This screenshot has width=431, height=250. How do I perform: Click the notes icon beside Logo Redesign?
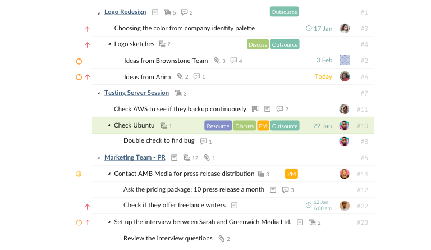(x=155, y=12)
